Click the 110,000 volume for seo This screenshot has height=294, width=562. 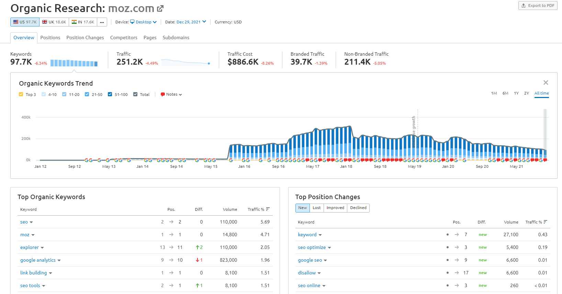point(228,222)
